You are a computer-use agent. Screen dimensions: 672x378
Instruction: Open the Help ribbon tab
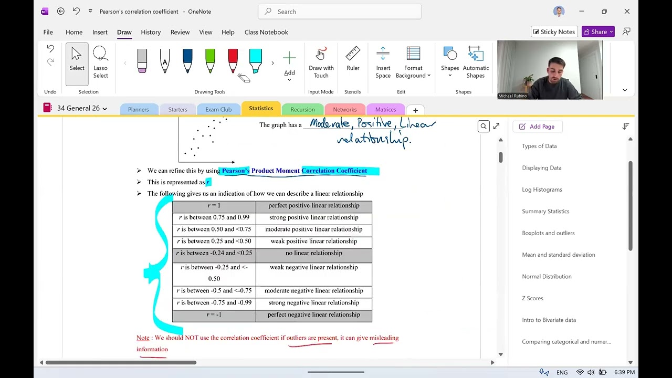point(228,32)
